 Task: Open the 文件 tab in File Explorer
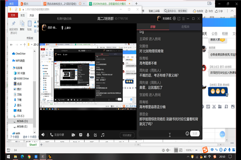[x=13, y=15]
